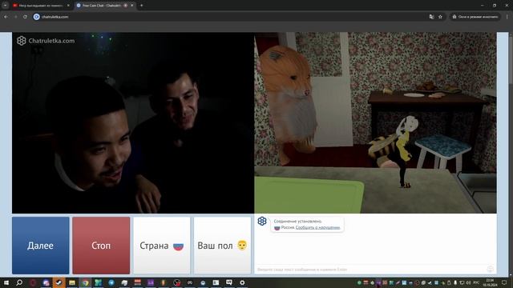Close the Free Cam Chat browser tab

pos(131,6)
